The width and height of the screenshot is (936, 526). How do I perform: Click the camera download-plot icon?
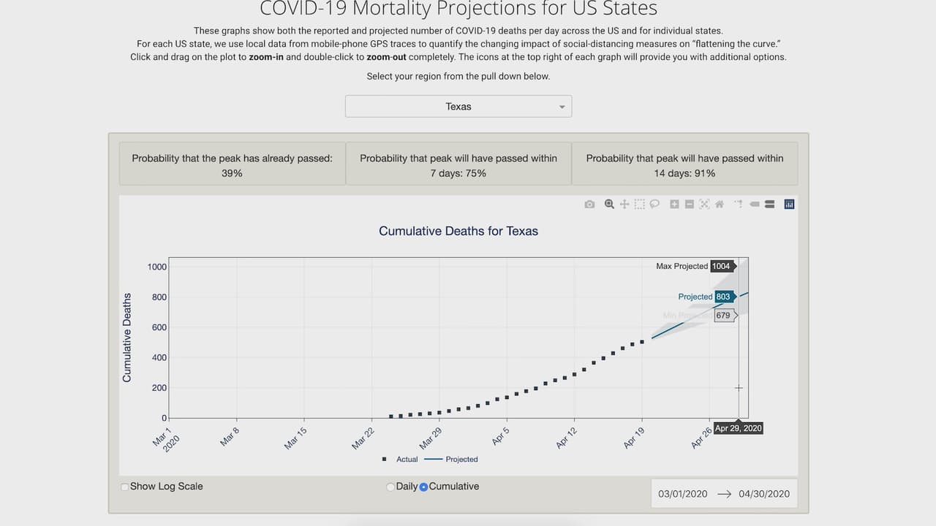tap(589, 205)
